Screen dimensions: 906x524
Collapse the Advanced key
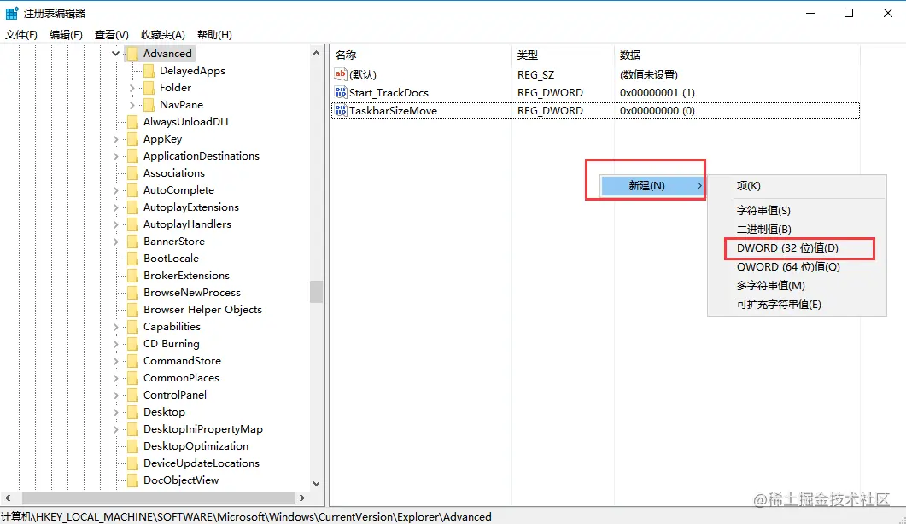(115, 54)
